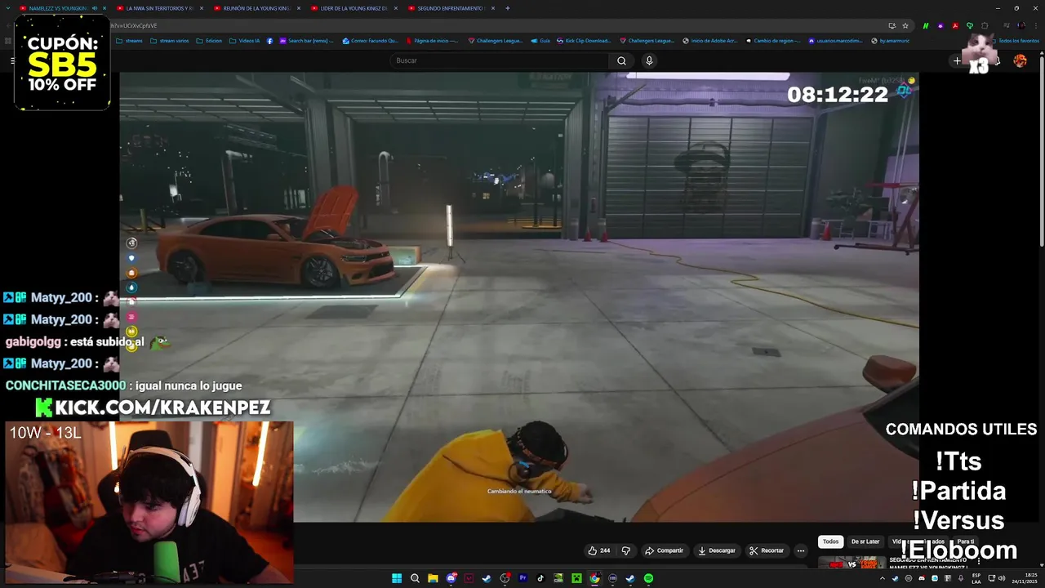Open Windows Start menu
This screenshot has width=1045, height=588.
coord(397,578)
